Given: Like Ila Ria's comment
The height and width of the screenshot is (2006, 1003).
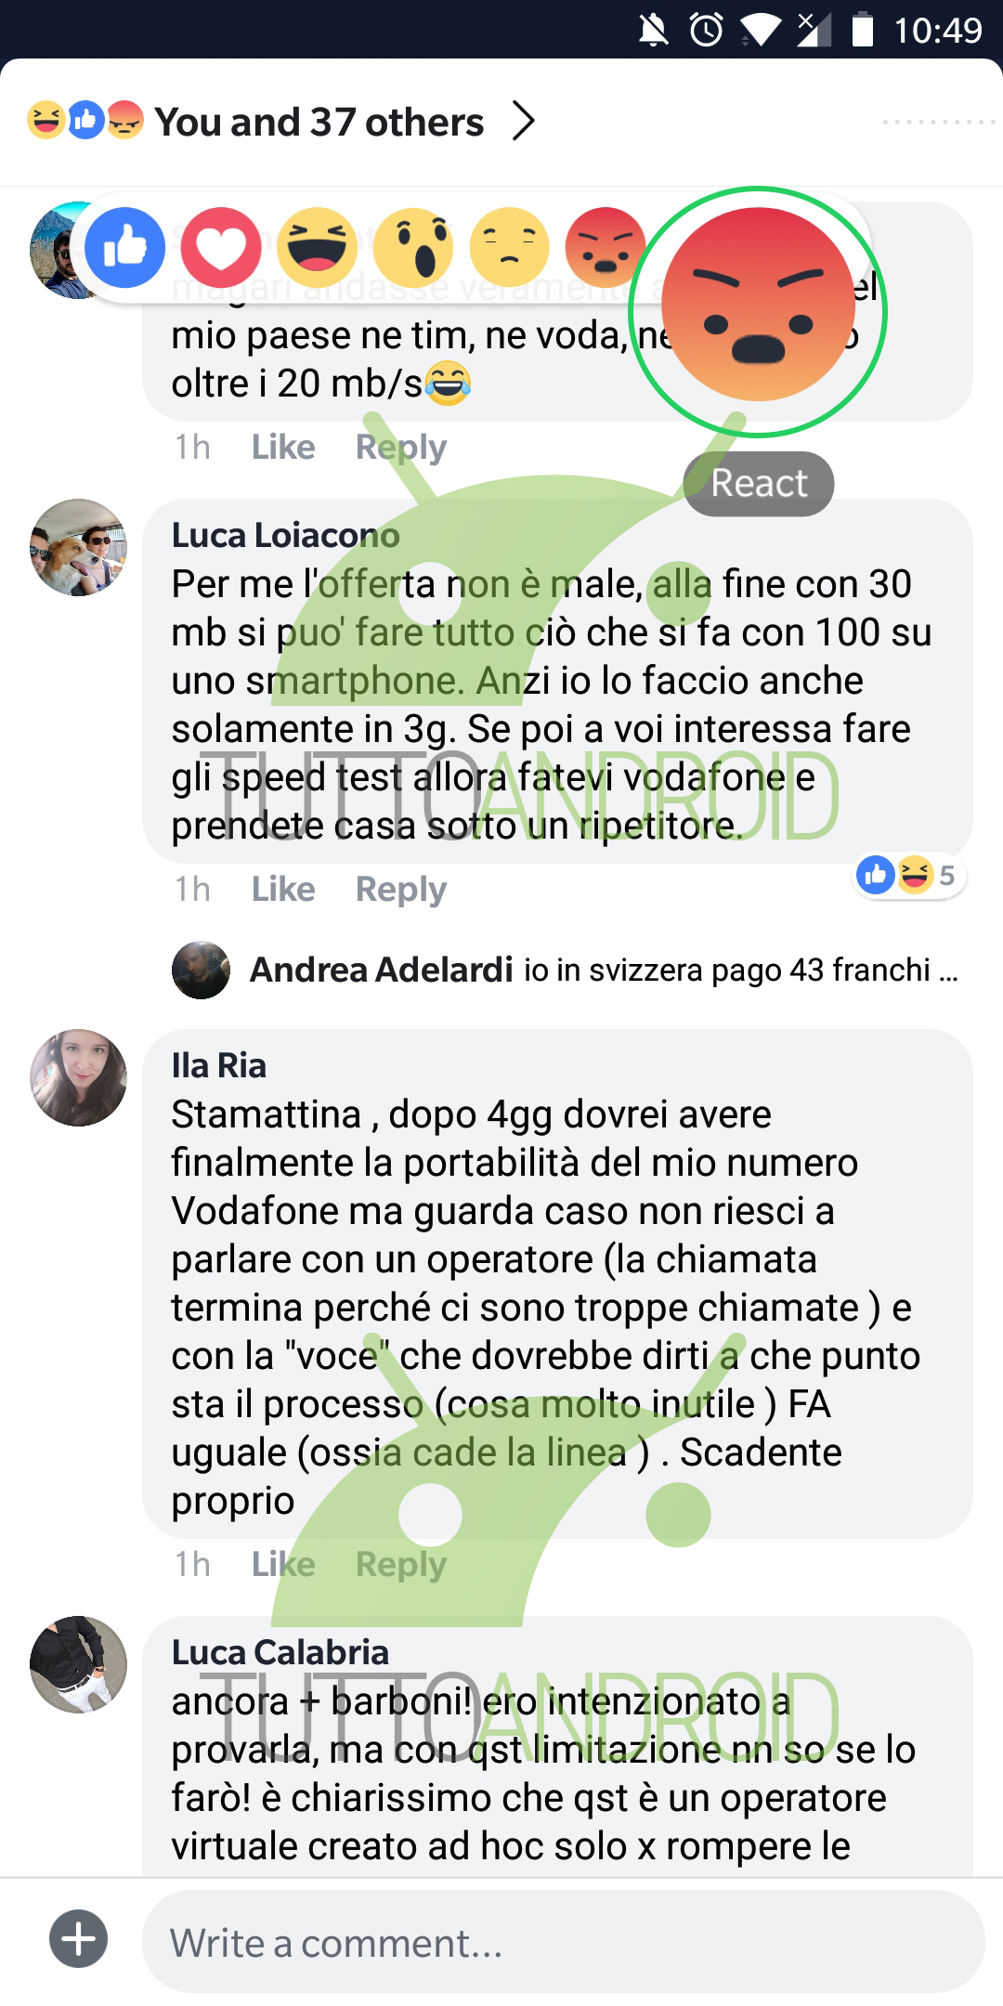Looking at the screenshot, I should tap(283, 1564).
